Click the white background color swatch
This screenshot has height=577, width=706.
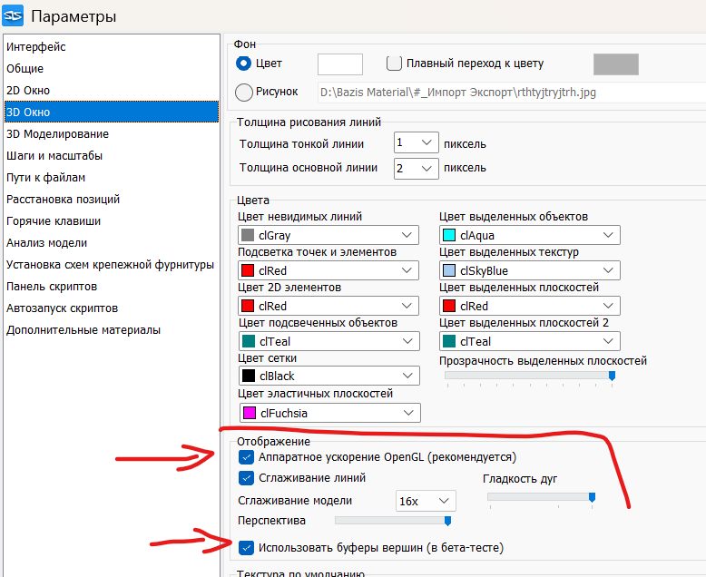pyautogui.click(x=340, y=64)
